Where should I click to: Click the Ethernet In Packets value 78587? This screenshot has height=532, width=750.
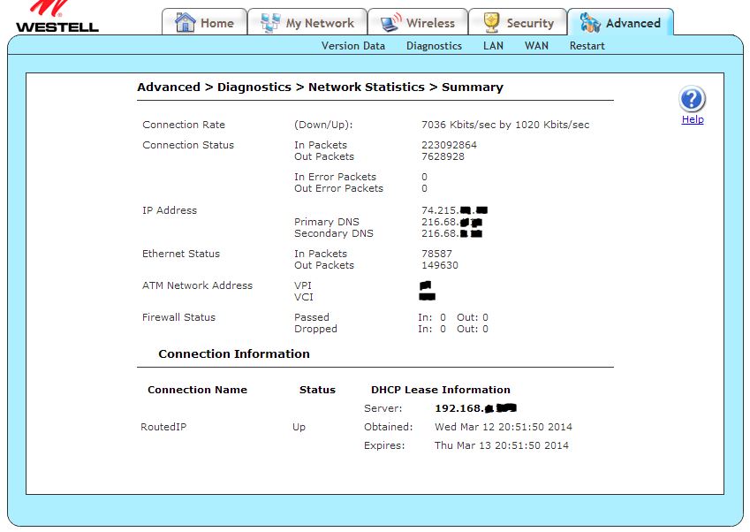click(436, 254)
